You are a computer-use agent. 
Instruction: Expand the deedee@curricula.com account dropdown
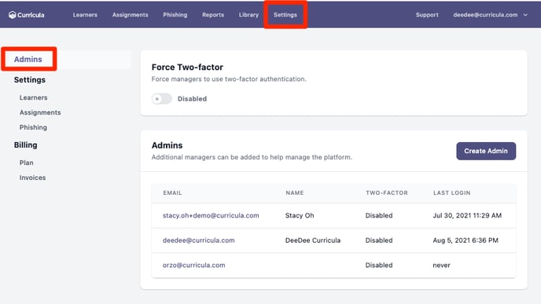490,15
